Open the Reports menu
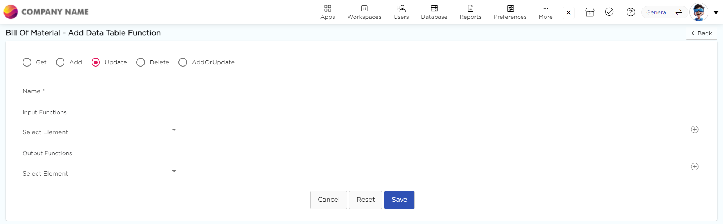Image resolution: width=723 pixels, height=224 pixels. click(470, 12)
